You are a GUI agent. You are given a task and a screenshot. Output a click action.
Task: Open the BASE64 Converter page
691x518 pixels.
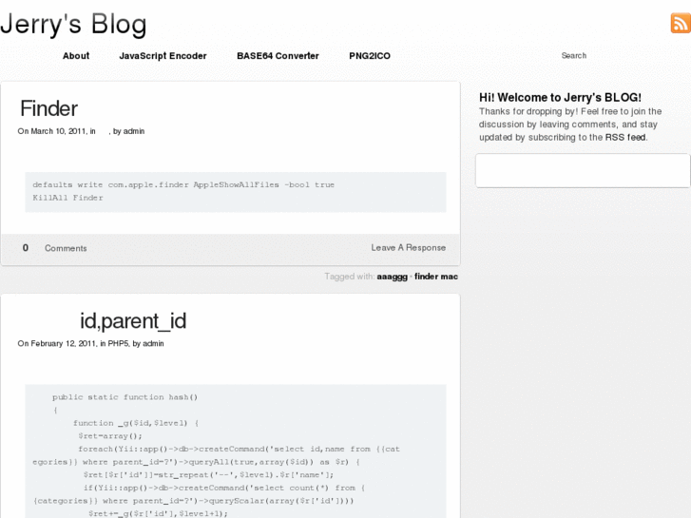coord(278,56)
